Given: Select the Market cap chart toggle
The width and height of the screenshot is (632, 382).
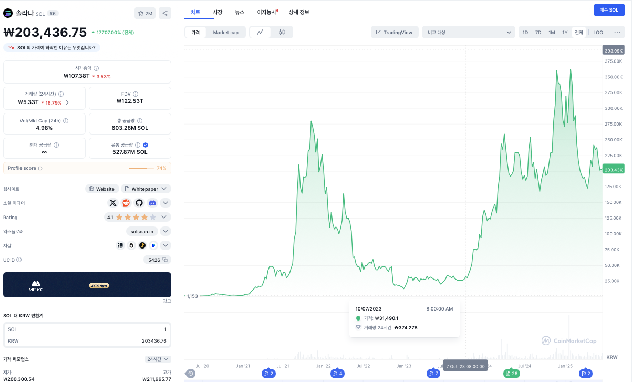Looking at the screenshot, I should pos(225,32).
